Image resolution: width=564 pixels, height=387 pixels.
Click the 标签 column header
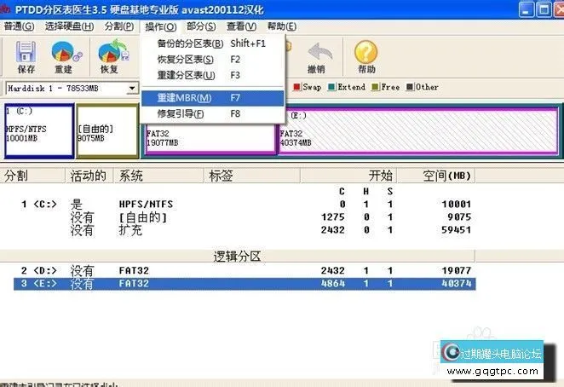(x=252, y=176)
